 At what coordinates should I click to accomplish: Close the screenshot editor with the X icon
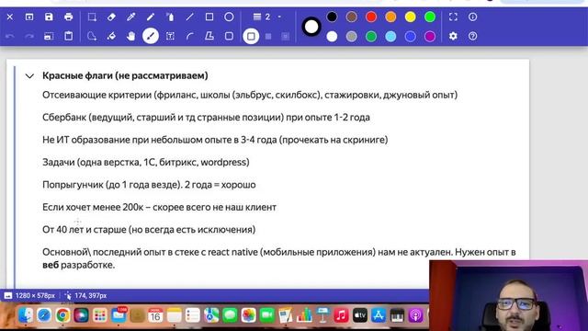coord(10,17)
